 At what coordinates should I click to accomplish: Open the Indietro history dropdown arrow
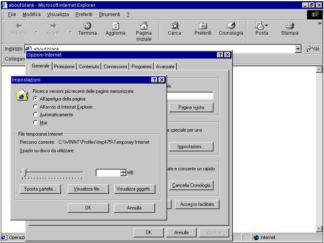(36, 32)
